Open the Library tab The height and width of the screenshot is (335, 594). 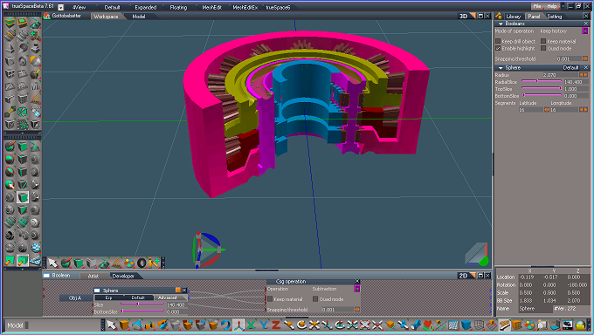coord(514,17)
